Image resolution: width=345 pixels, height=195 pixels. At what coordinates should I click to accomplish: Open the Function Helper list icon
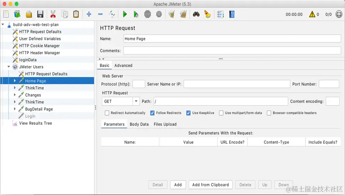[x=220, y=14]
